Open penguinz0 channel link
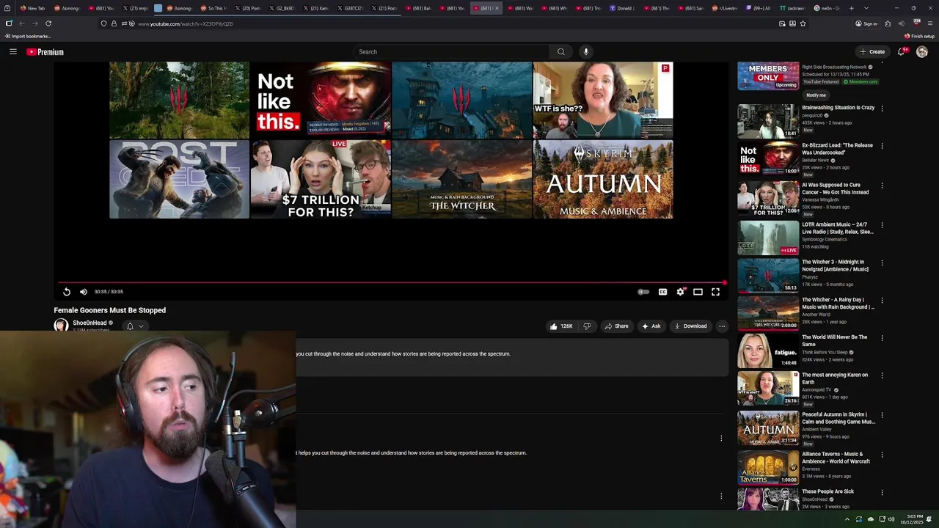The height and width of the screenshot is (528, 939). click(x=812, y=115)
